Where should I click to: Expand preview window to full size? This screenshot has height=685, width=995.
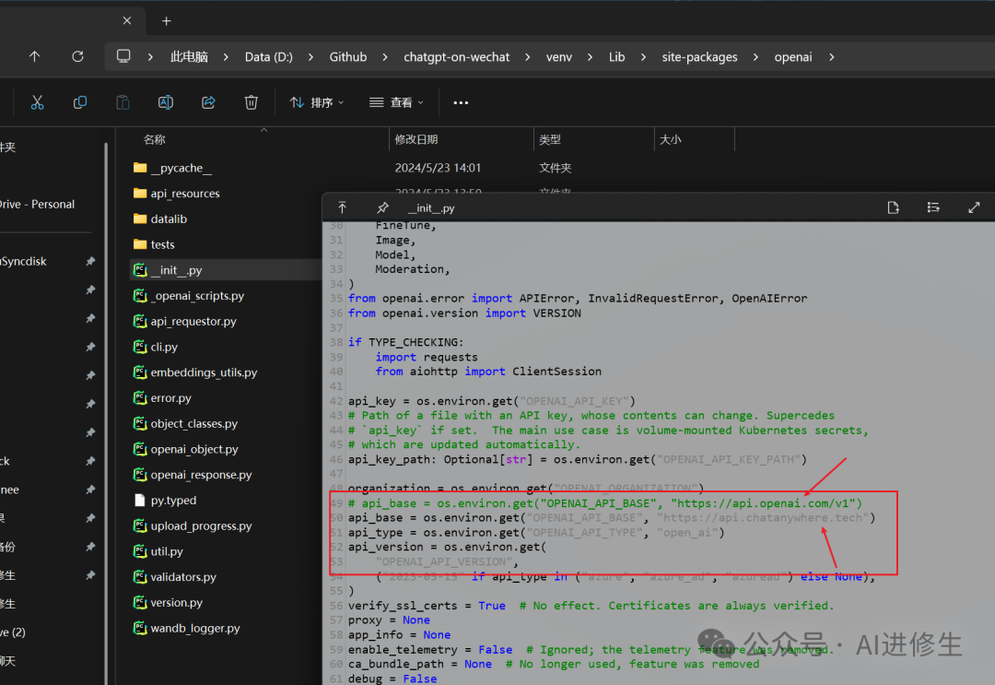974,207
